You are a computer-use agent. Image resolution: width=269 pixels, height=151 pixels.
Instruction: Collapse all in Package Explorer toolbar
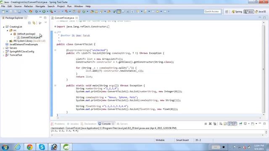point(29,23)
